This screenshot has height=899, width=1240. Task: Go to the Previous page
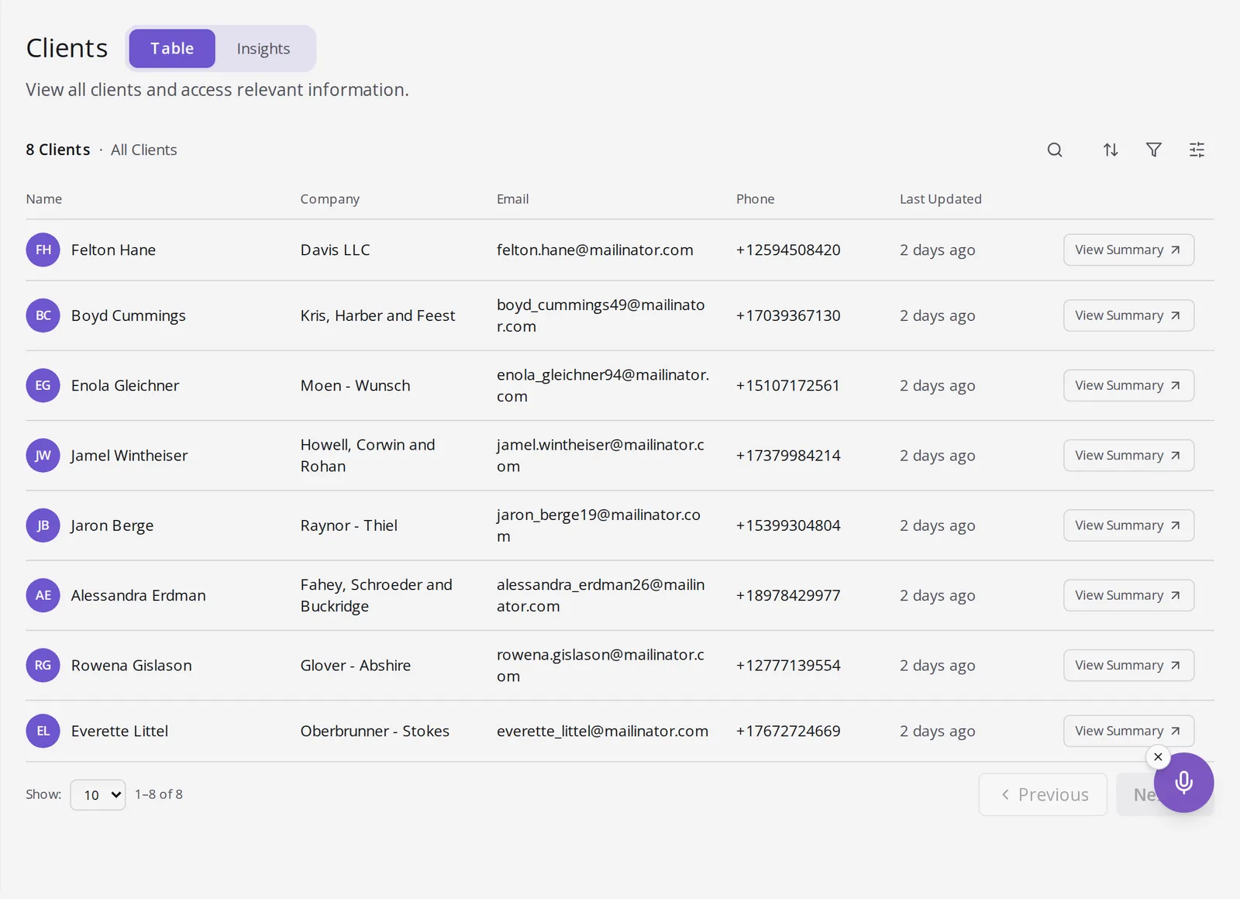1043,794
